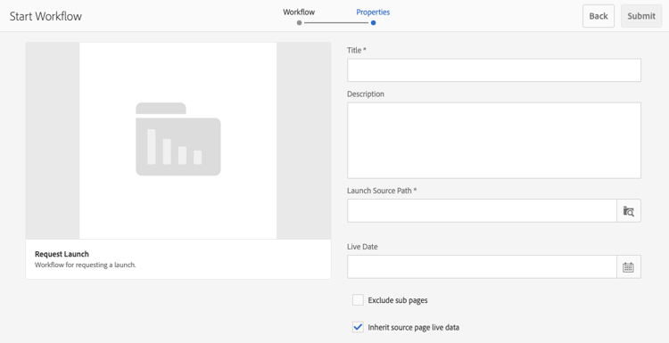Click the Exclude sub pages label text
Viewport: 669px width, 343px height.
pos(398,300)
